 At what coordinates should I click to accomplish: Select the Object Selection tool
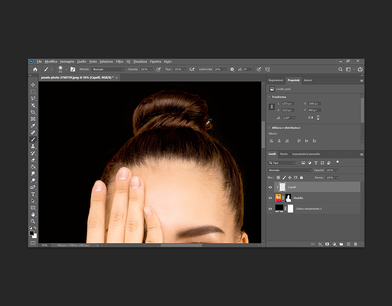click(x=33, y=105)
